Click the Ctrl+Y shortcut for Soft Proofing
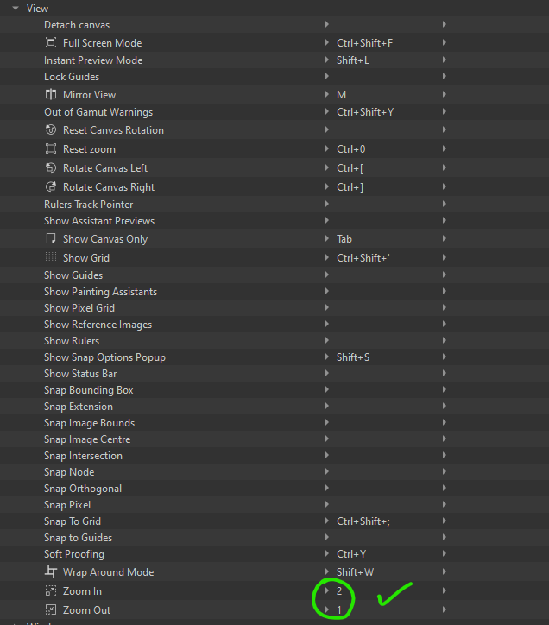 (351, 553)
